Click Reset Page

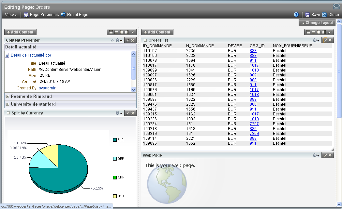pos(75,15)
